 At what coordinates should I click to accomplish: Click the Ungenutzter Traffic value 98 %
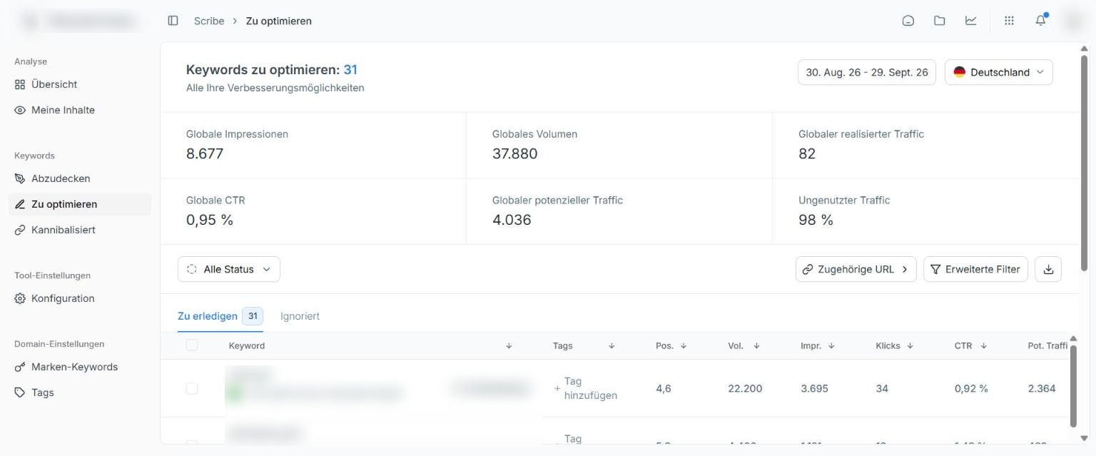point(816,220)
